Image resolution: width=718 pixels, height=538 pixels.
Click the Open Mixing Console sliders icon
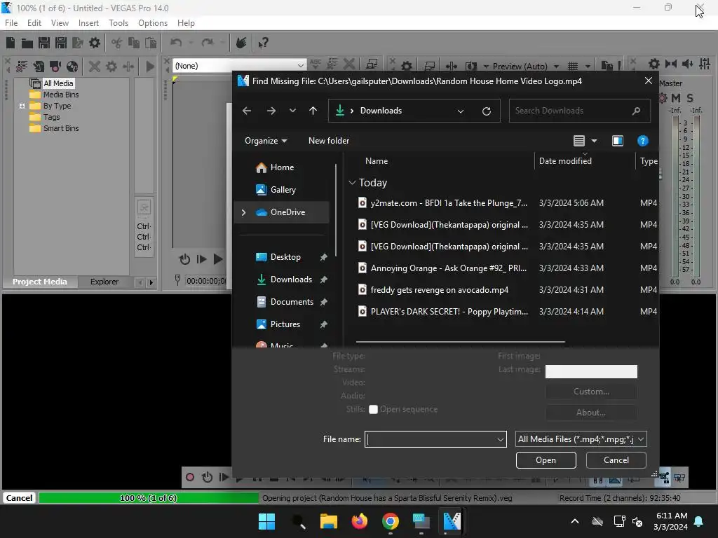[705, 64]
